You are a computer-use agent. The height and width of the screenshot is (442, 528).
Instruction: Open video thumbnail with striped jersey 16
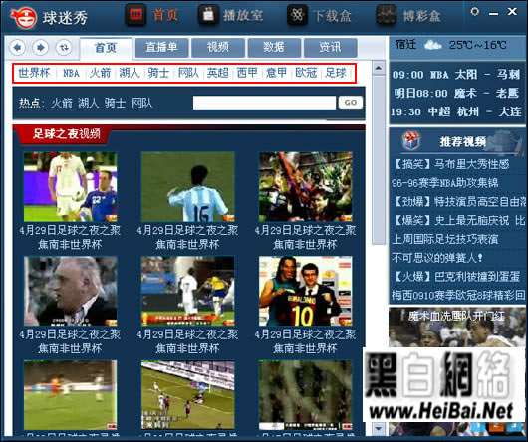pyautogui.click(x=188, y=187)
